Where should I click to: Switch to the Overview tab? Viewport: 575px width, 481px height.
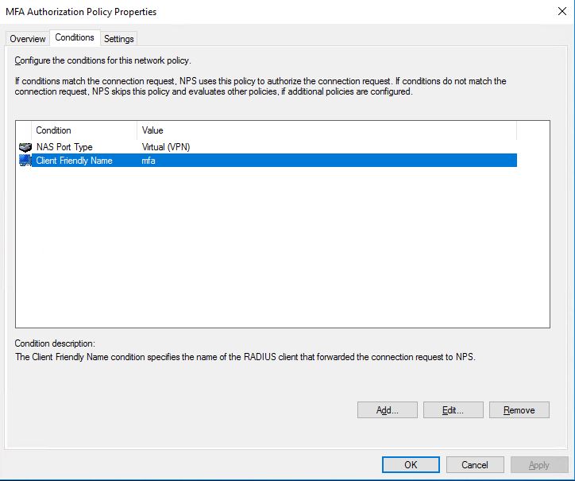[x=28, y=38]
